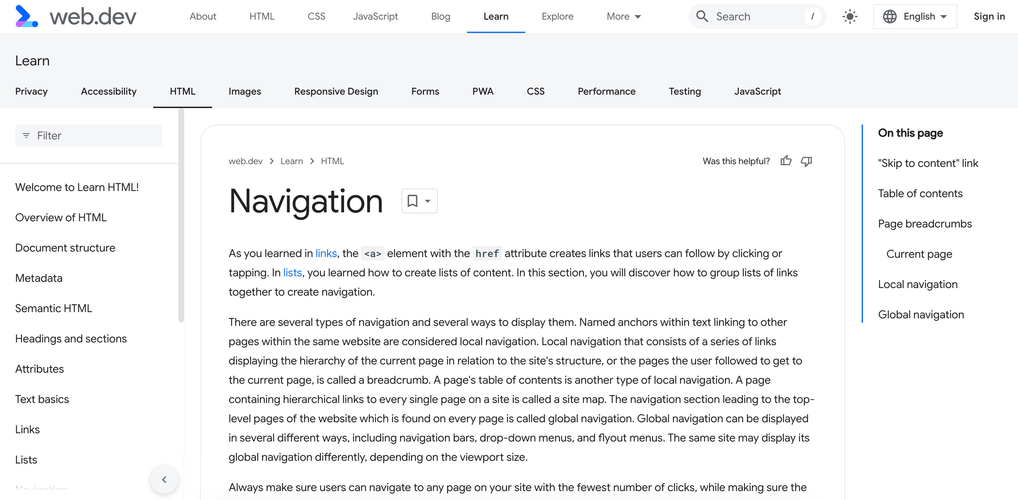Toggle light/dark mode sun icon
Viewport: 1018px width, 500px height.
point(849,17)
